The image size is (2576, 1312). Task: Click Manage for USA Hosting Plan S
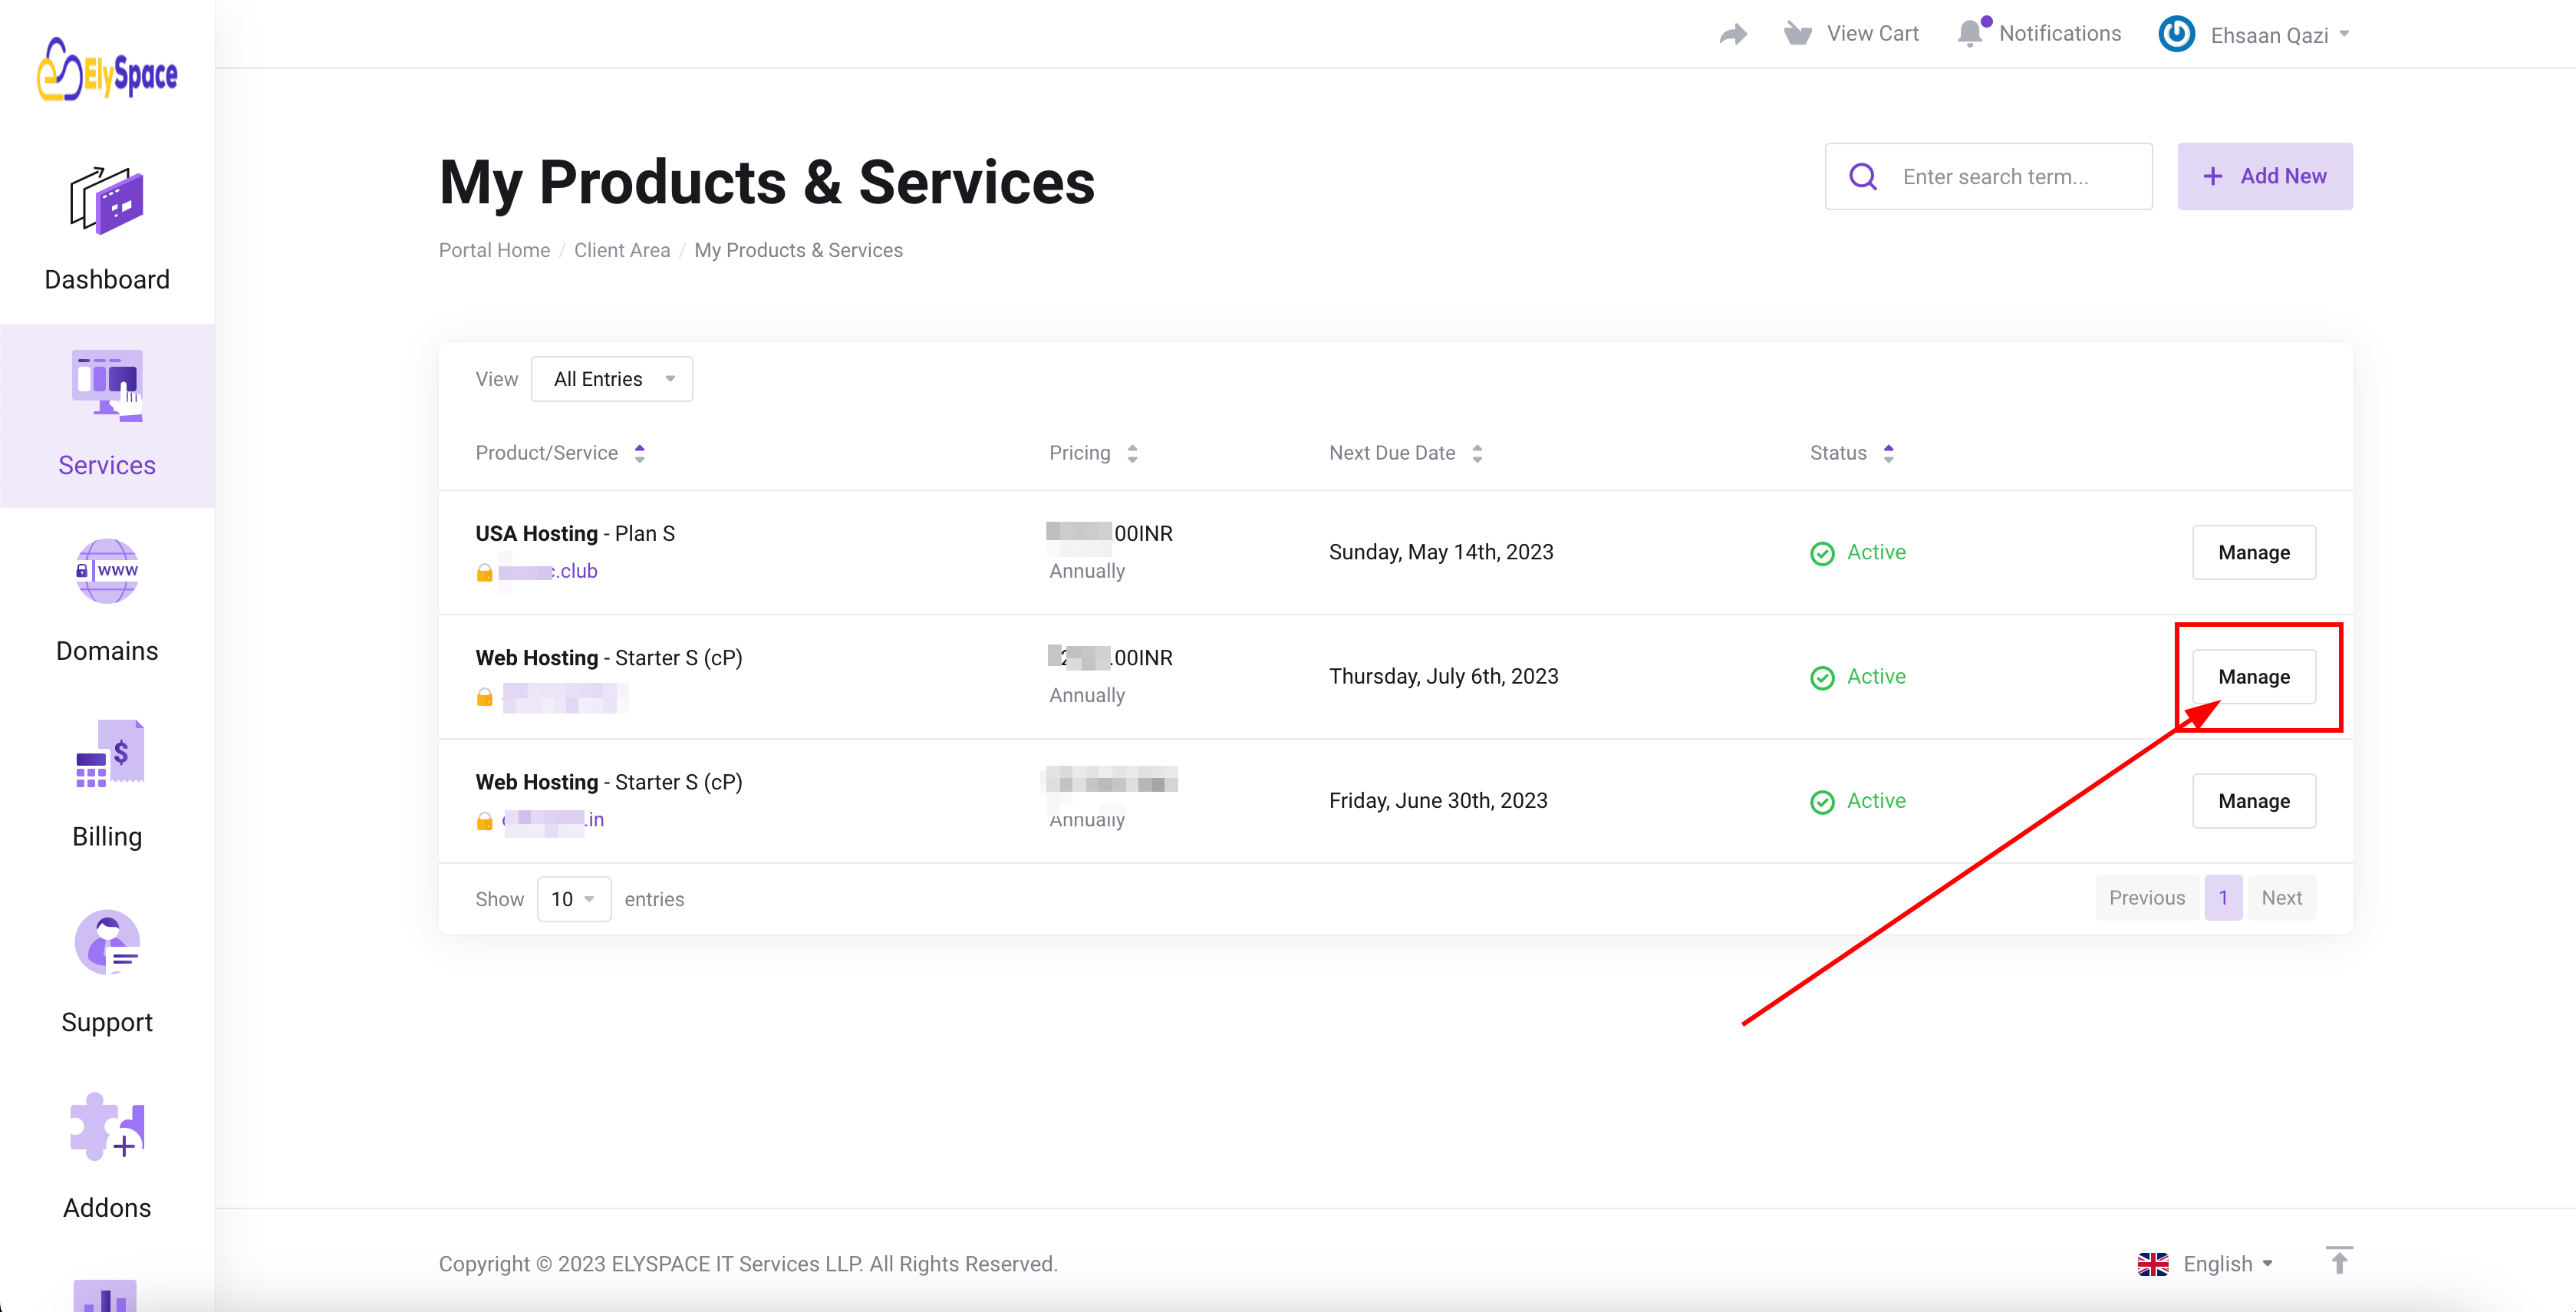pyautogui.click(x=2254, y=553)
